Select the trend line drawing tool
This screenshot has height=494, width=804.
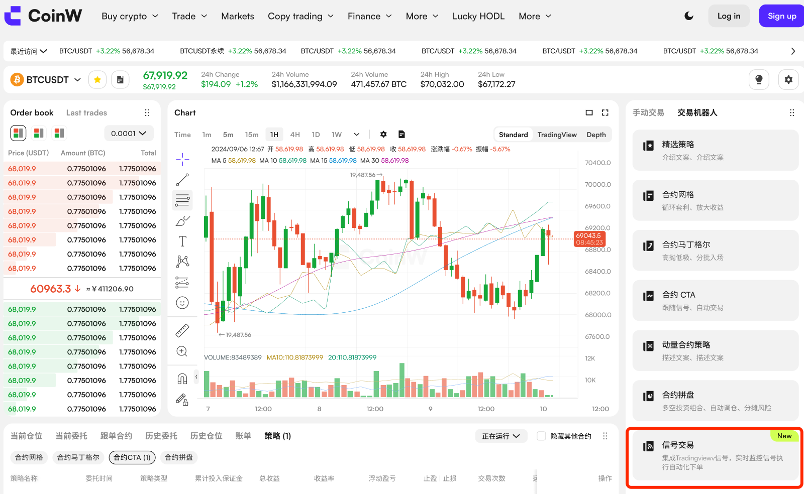click(x=182, y=180)
